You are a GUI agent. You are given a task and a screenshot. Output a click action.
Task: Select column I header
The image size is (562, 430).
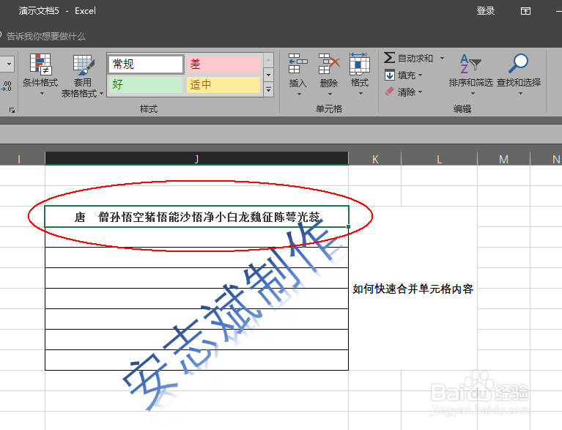click(22, 159)
